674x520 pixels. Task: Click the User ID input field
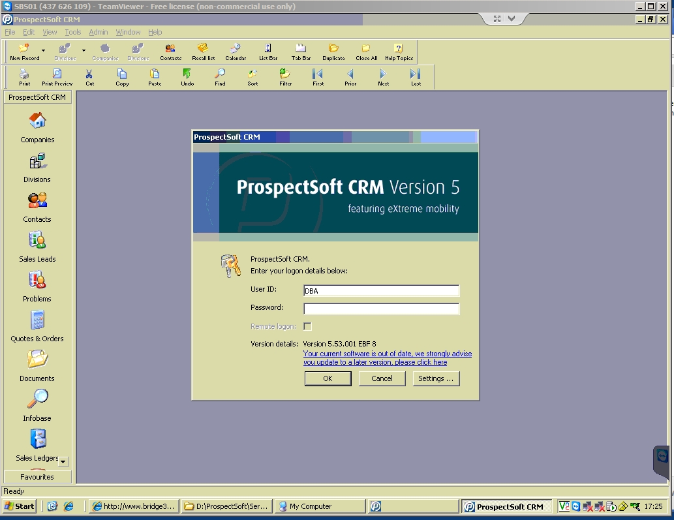tap(381, 291)
